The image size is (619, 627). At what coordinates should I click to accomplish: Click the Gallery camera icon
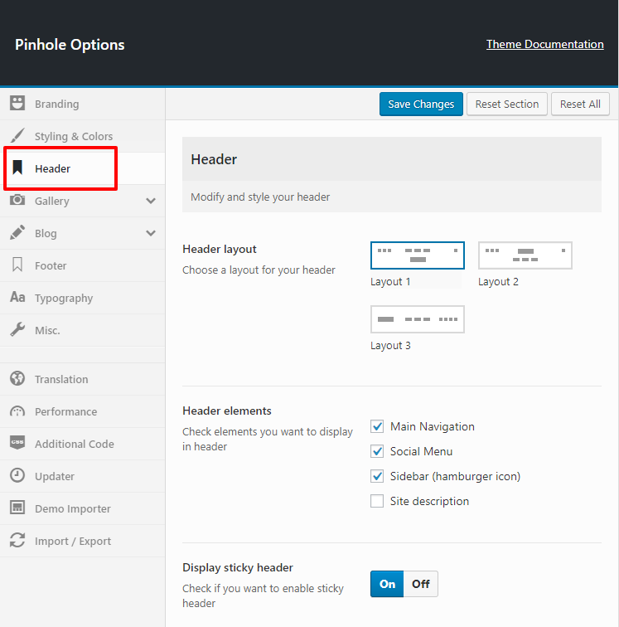[17, 200]
